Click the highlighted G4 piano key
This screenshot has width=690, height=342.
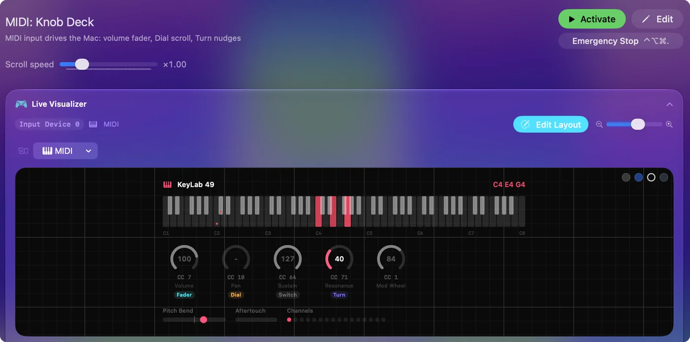coord(348,220)
